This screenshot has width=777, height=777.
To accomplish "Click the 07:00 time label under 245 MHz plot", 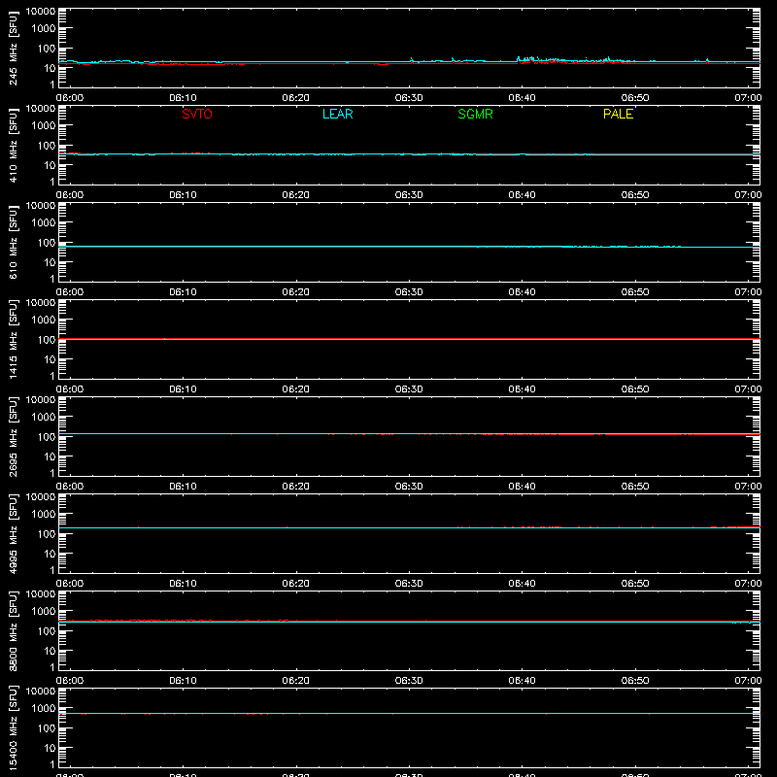I will click(748, 98).
